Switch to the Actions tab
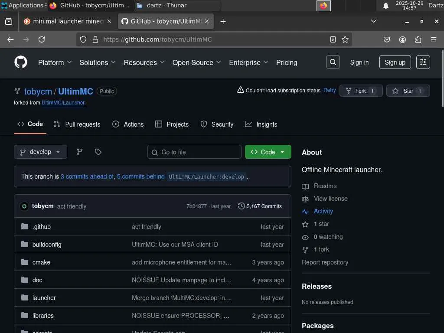This screenshot has height=333, width=444. (x=128, y=124)
